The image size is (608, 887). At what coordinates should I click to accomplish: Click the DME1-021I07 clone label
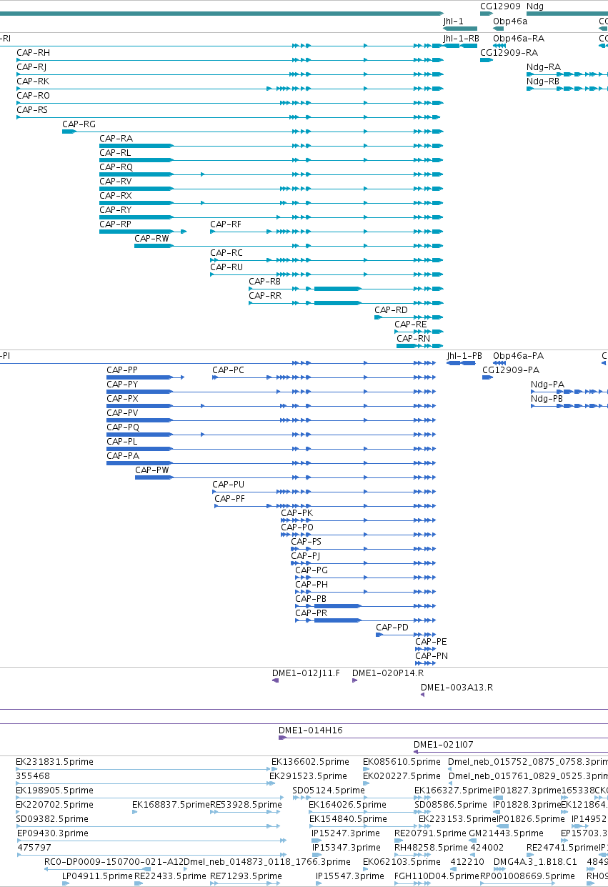pos(444,745)
